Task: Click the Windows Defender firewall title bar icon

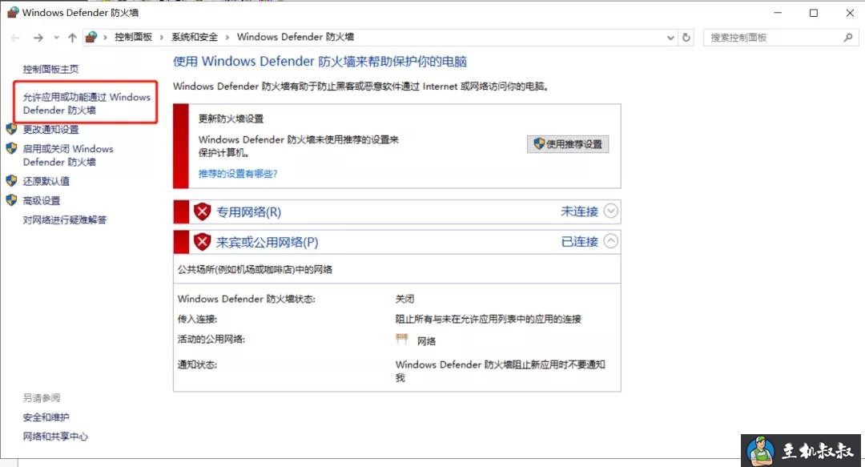Action: tap(13, 12)
